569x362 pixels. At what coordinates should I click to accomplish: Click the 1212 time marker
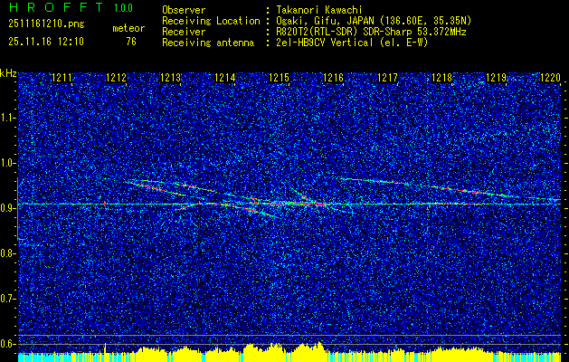117,78
